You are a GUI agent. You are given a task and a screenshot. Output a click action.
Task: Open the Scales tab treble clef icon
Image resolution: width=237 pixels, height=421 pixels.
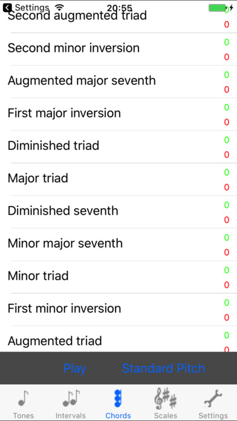(166, 399)
